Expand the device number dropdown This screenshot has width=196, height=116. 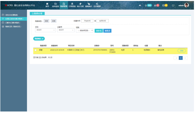(66, 30)
